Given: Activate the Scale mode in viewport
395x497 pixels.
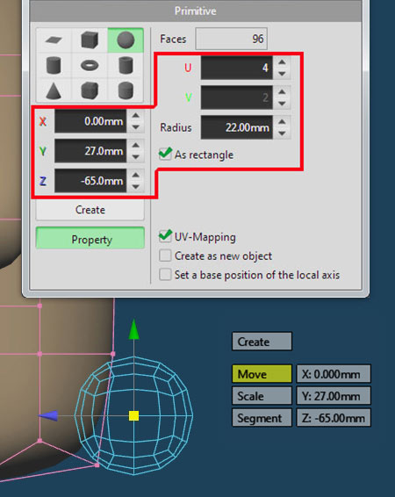Looking at the screenshot, I should pyautogui.click(x=262, y=396).
